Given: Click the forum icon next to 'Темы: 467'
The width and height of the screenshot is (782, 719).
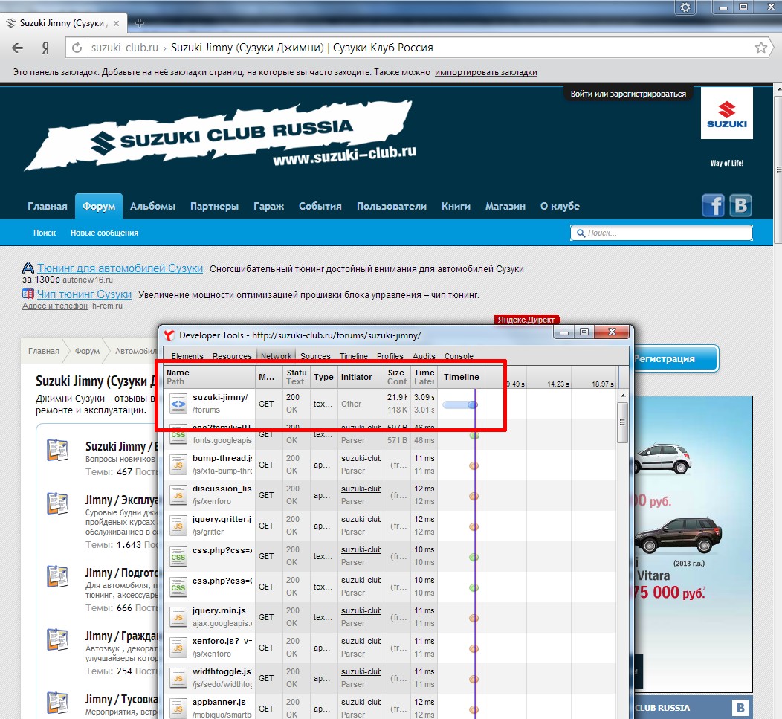Looking at the screenshot, I should point(57,450).
